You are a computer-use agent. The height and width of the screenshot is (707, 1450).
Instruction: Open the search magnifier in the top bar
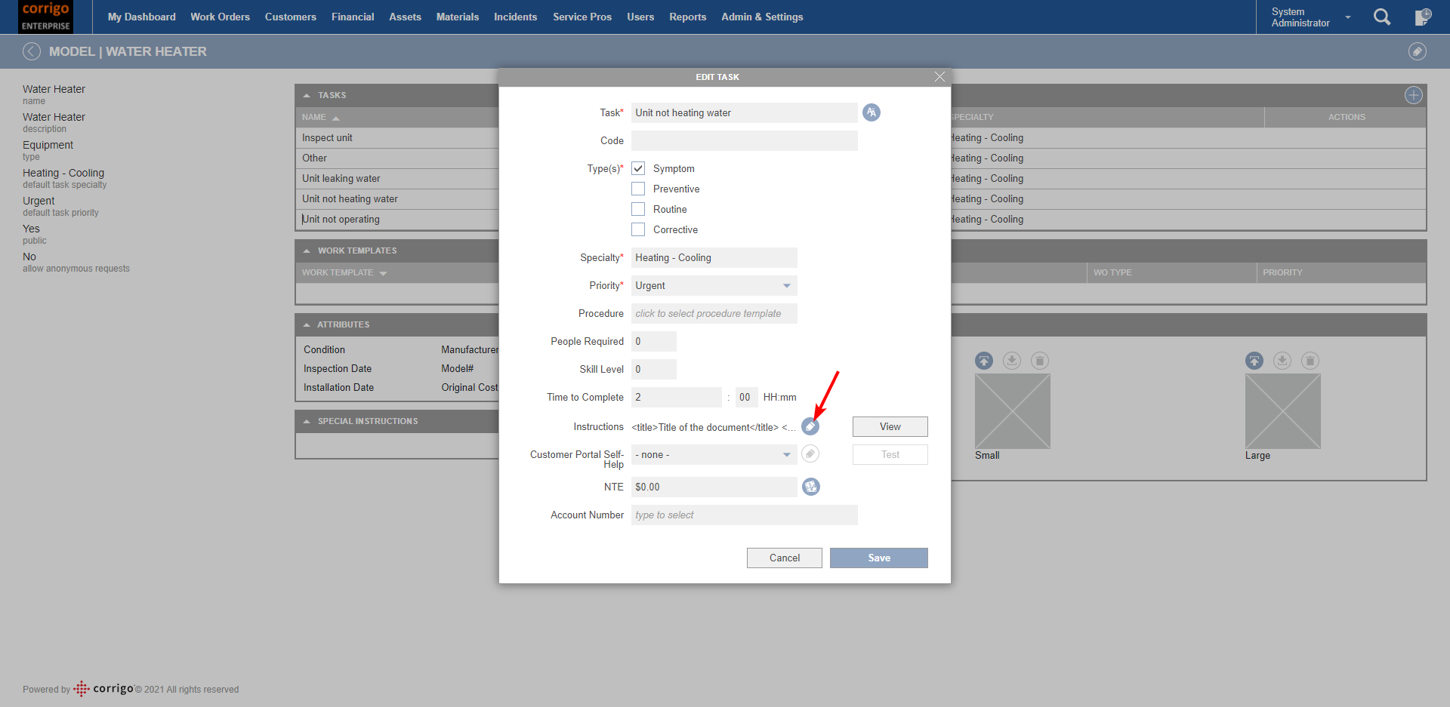tap(1381, 17)
